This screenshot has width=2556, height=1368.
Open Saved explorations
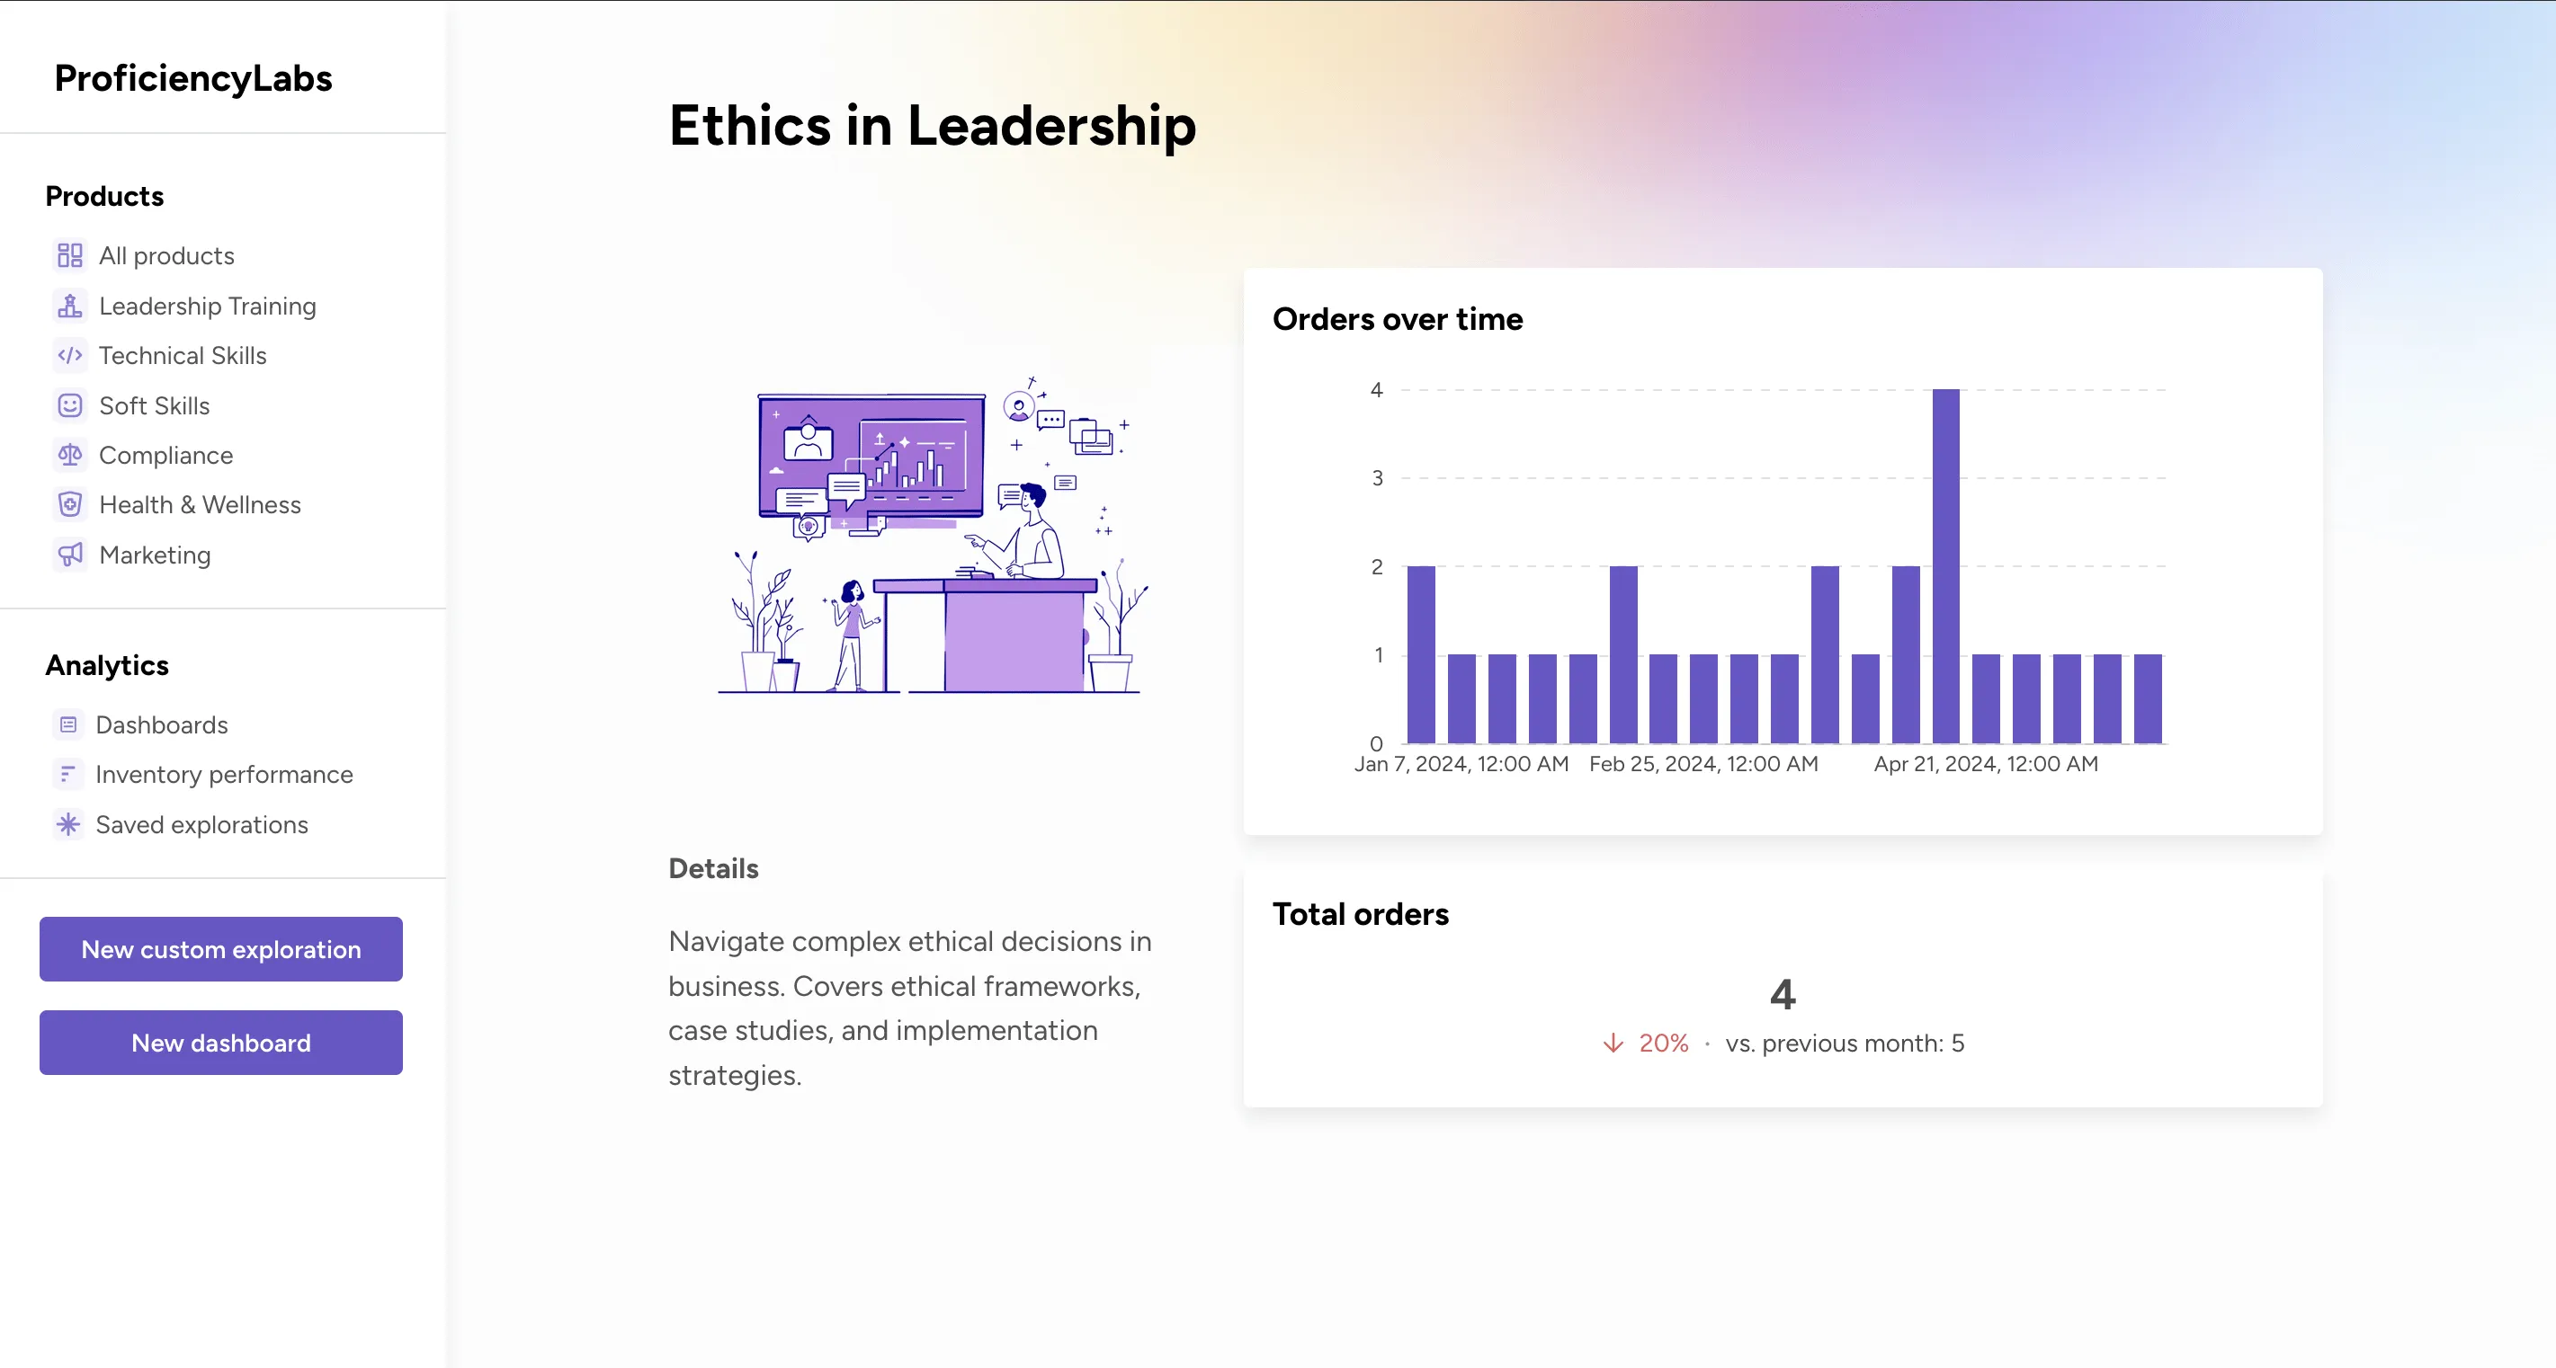tap(201, 824)
